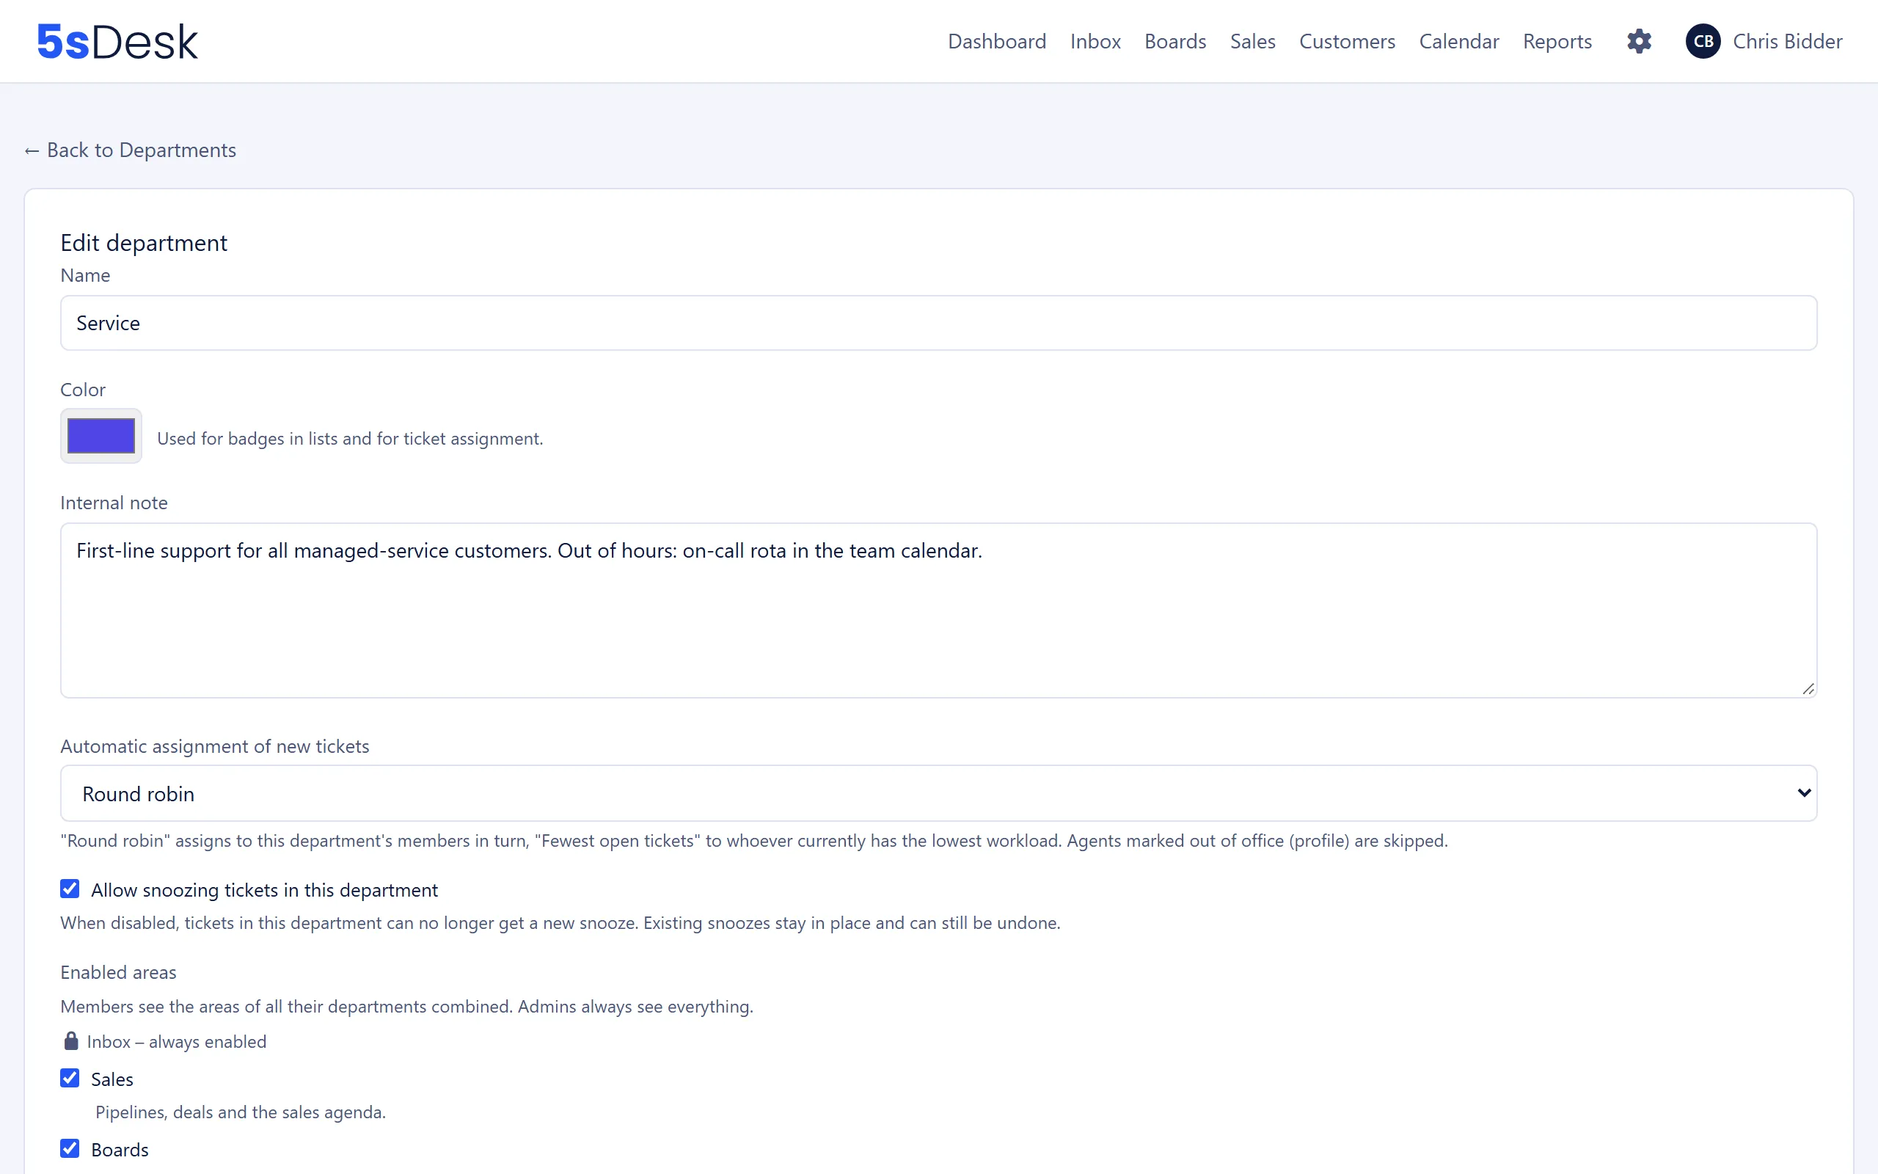Click the Color field label
Viewport: 1878px width, 1174px height.
[x=83, y=390]
